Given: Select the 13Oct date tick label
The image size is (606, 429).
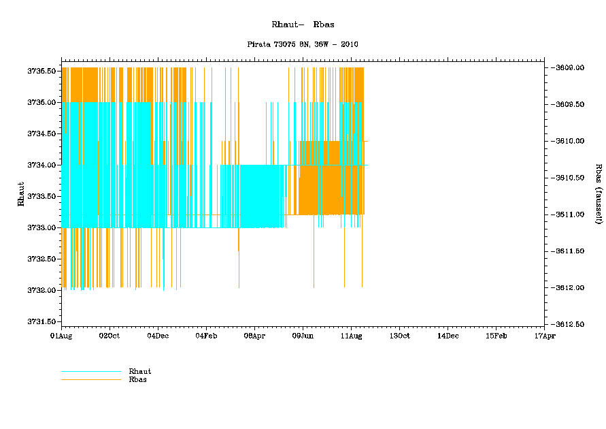Looking at the screenshot, I should coord(399,336).
